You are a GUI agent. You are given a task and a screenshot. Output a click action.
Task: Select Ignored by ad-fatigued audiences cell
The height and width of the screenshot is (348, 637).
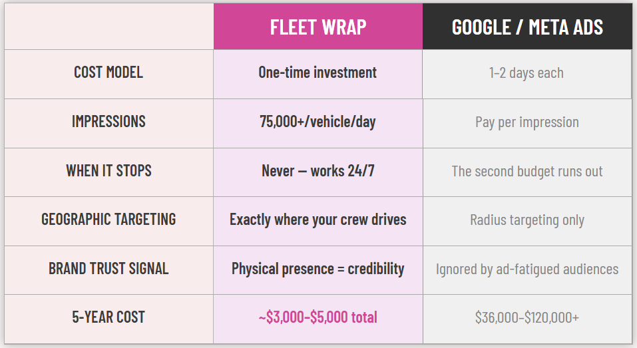pos(527,269)
